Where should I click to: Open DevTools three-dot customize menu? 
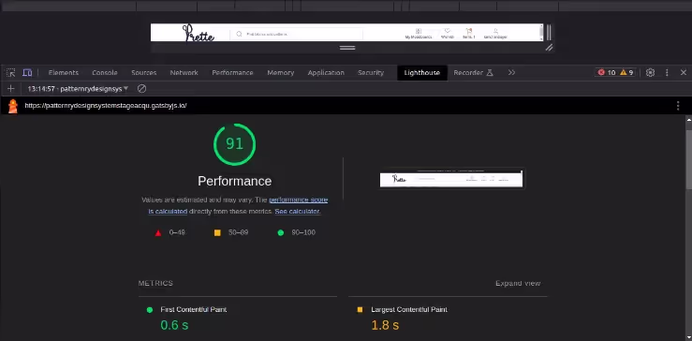pyautogui.click(x=667, y=72)
